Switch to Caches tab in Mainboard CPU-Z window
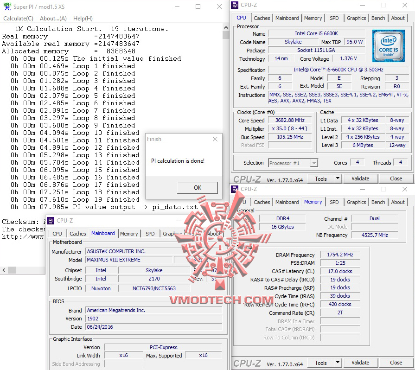Image resolution: width=415 pixels, height=370 pixels. coord(77,234)
